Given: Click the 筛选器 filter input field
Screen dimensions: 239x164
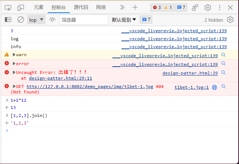Looking at the screenshot, I should 84,20.
